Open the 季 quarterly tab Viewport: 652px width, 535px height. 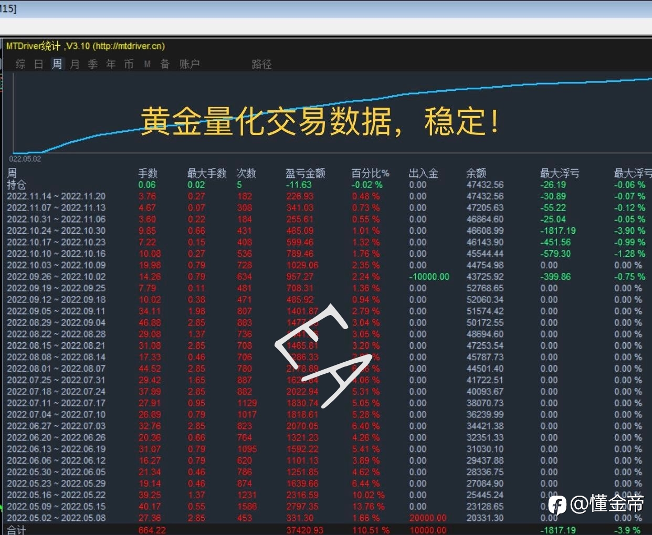[93, 64]
